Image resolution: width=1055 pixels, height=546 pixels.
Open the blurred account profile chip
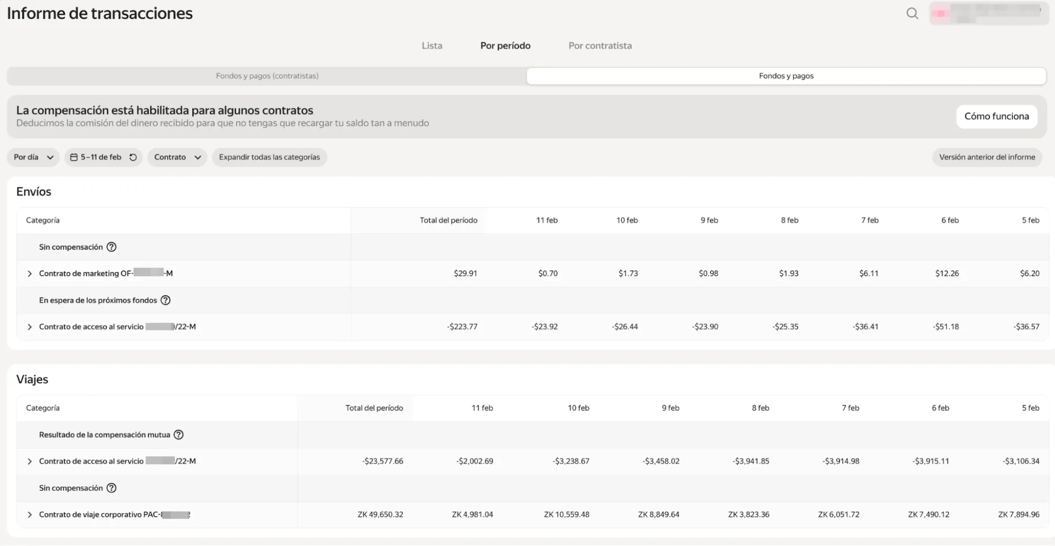tap(989, 14)
